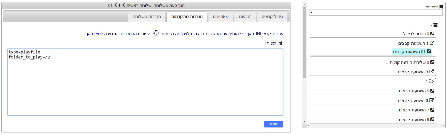Click the icon of extension 2 שליחת הודעה קולית
The image size is (447, 135).
pos(432,62)
